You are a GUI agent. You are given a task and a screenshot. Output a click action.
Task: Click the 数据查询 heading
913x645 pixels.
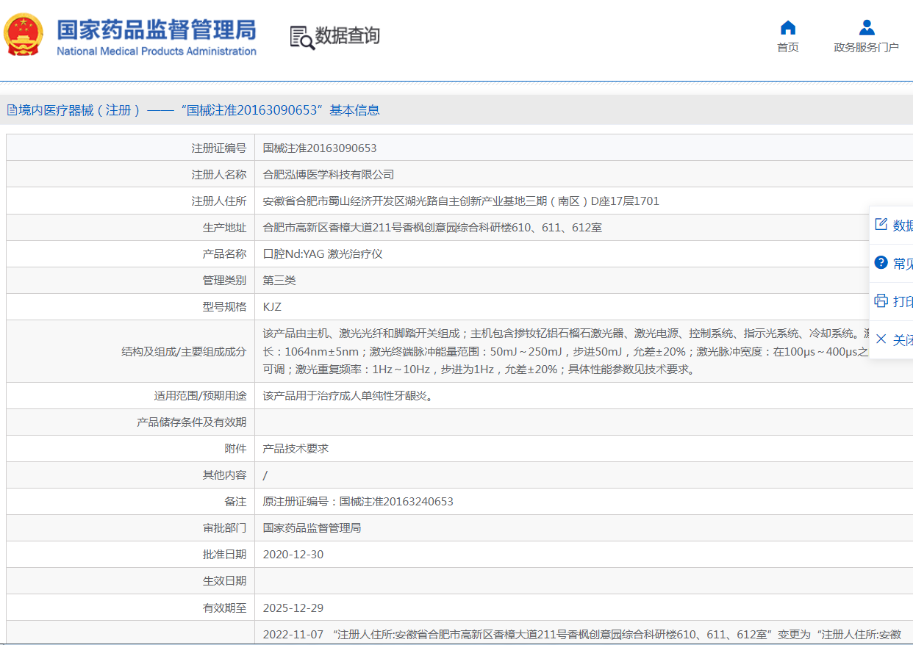point(348,36)
